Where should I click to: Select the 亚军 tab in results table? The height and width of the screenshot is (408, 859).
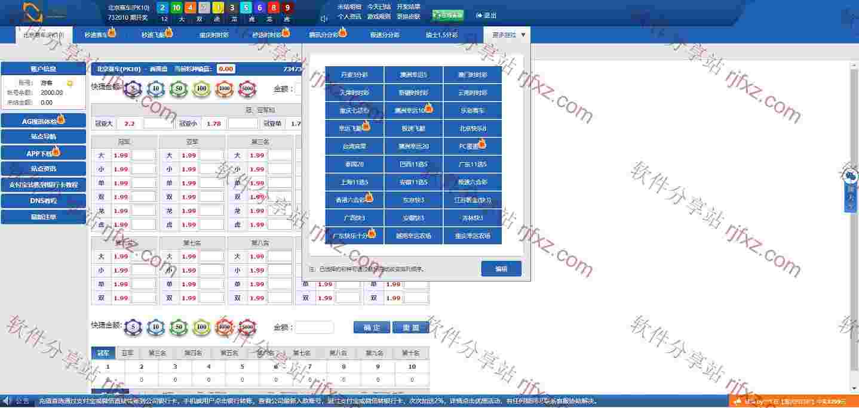click(127, 353)
